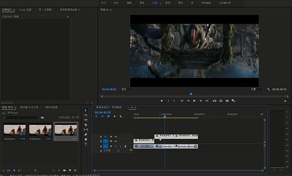
Task: Toggle visibility eye on top video track
Action: [115, 137]
